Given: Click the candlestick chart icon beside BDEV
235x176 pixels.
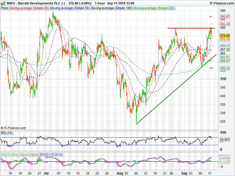Looking at the screenshot, I should coord(3,3).
